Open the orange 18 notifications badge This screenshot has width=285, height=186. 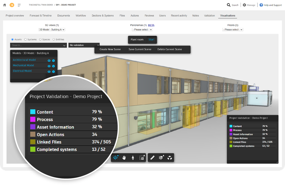[x=12, y=5]
